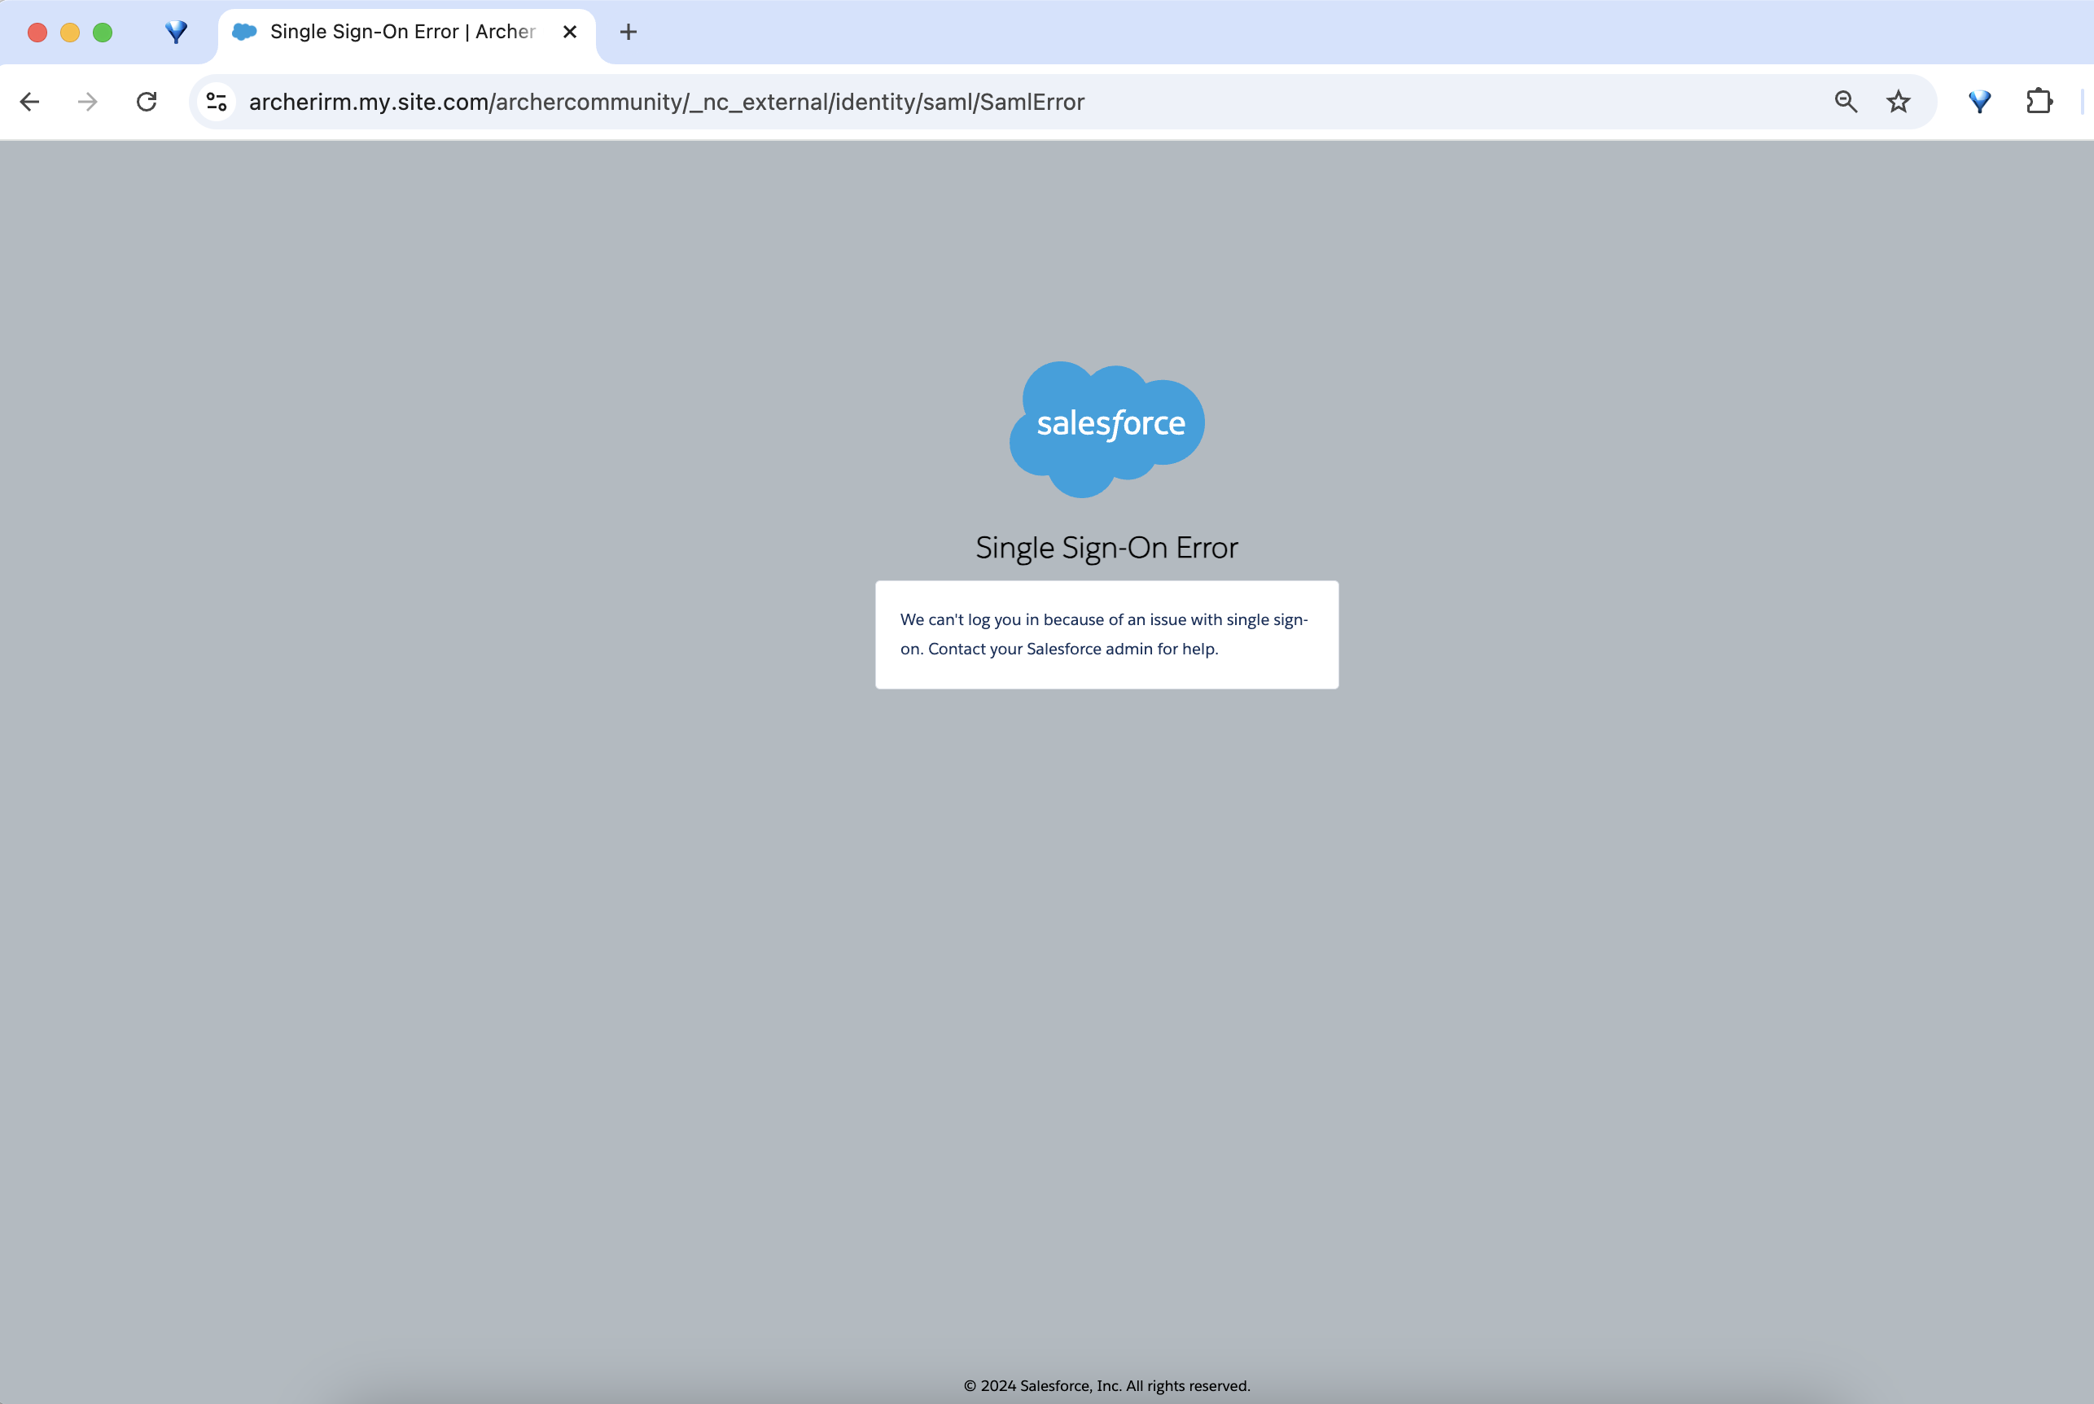Viewport: 2094px width, 1404px height.
Task: Click the red window close button
Action: point(37,33)
